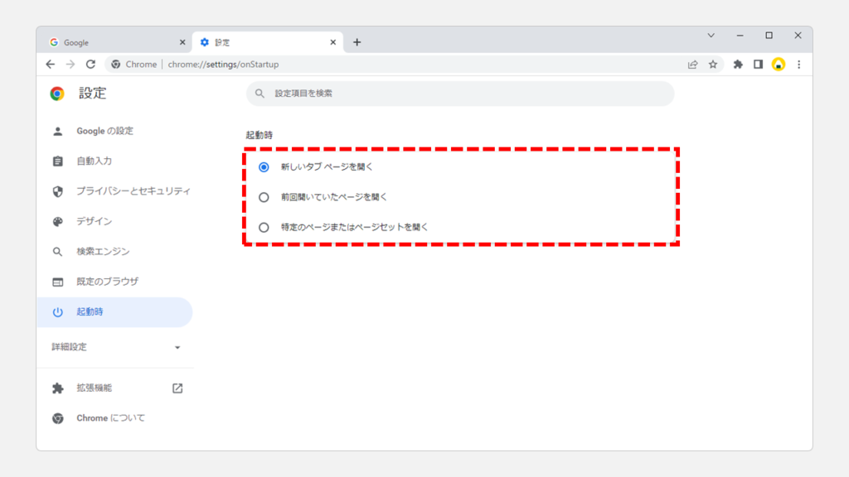849x477 pixels.
Task: Choose 特定のページまたはページセットを開く option
Action: click(264, 227)
